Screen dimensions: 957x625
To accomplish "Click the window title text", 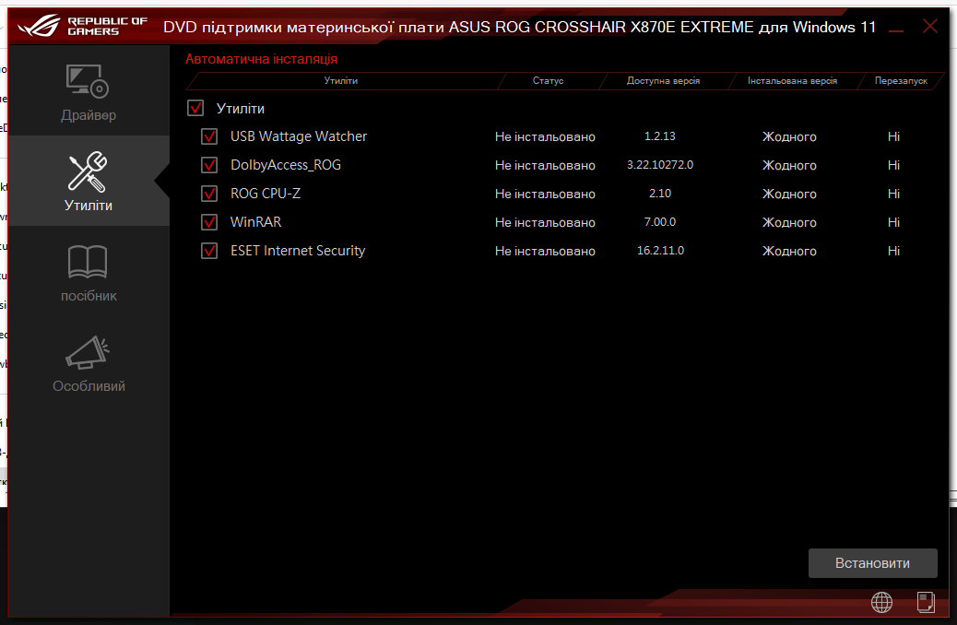I will coord(519,28).
